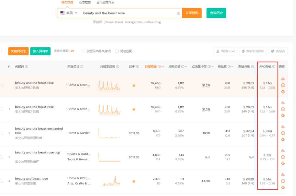Click the help icon beside 商品数 header

click(x=229, y=66)
